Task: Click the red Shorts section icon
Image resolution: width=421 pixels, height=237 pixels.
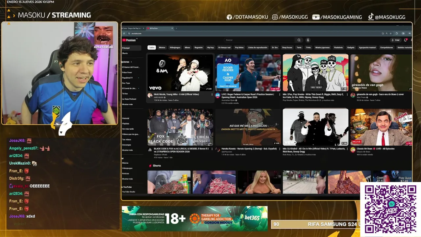Action: tap(150, 166)
